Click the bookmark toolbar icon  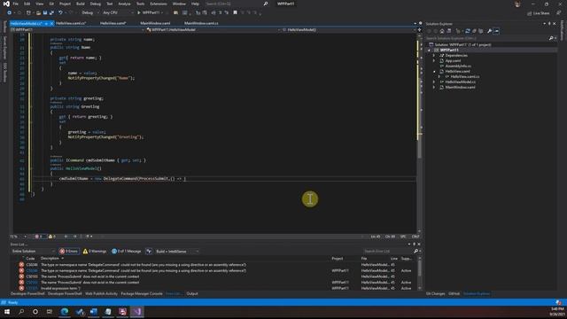point(235,12)
